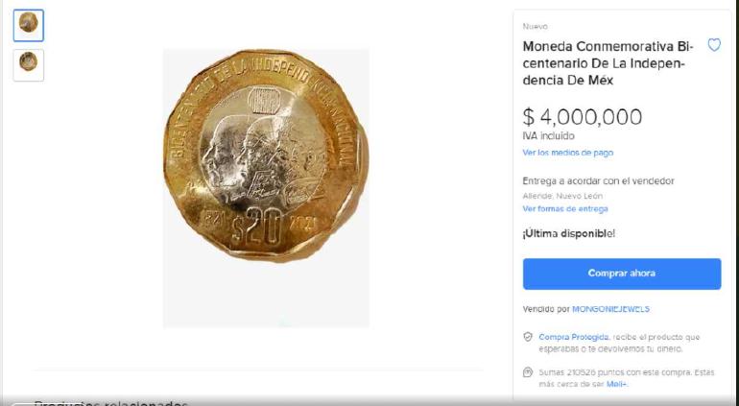739x406 pixels.
Task: Click Entrega a acordar con el vendedor
Action: (x=598, y=181)
